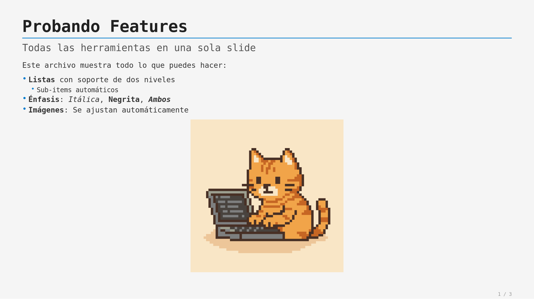
Task: Click the blue line under the title
Action: 267,38
